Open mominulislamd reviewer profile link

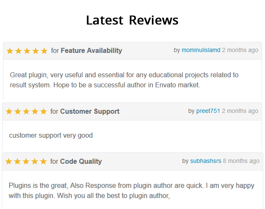point(201,50)
